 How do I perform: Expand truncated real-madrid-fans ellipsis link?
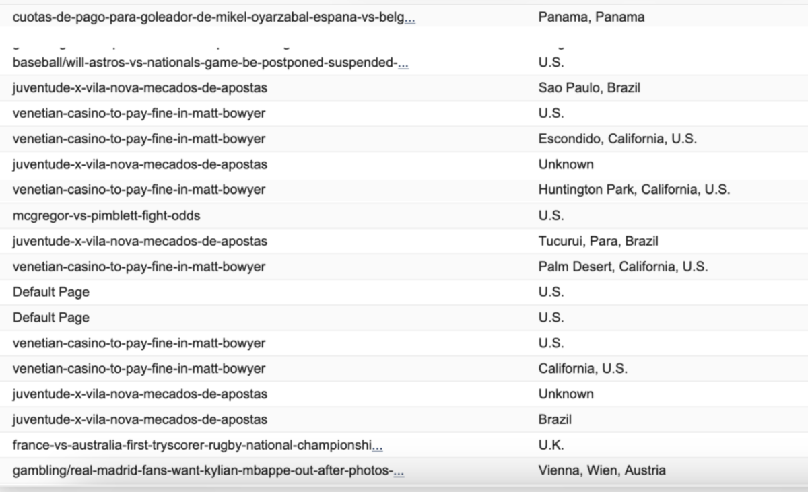point(399,470)
